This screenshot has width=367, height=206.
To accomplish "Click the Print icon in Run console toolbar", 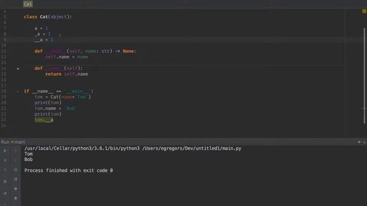I will coord(15,189).
